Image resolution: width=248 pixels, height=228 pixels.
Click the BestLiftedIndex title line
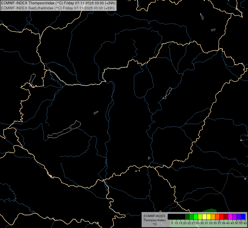click(58, 8)
